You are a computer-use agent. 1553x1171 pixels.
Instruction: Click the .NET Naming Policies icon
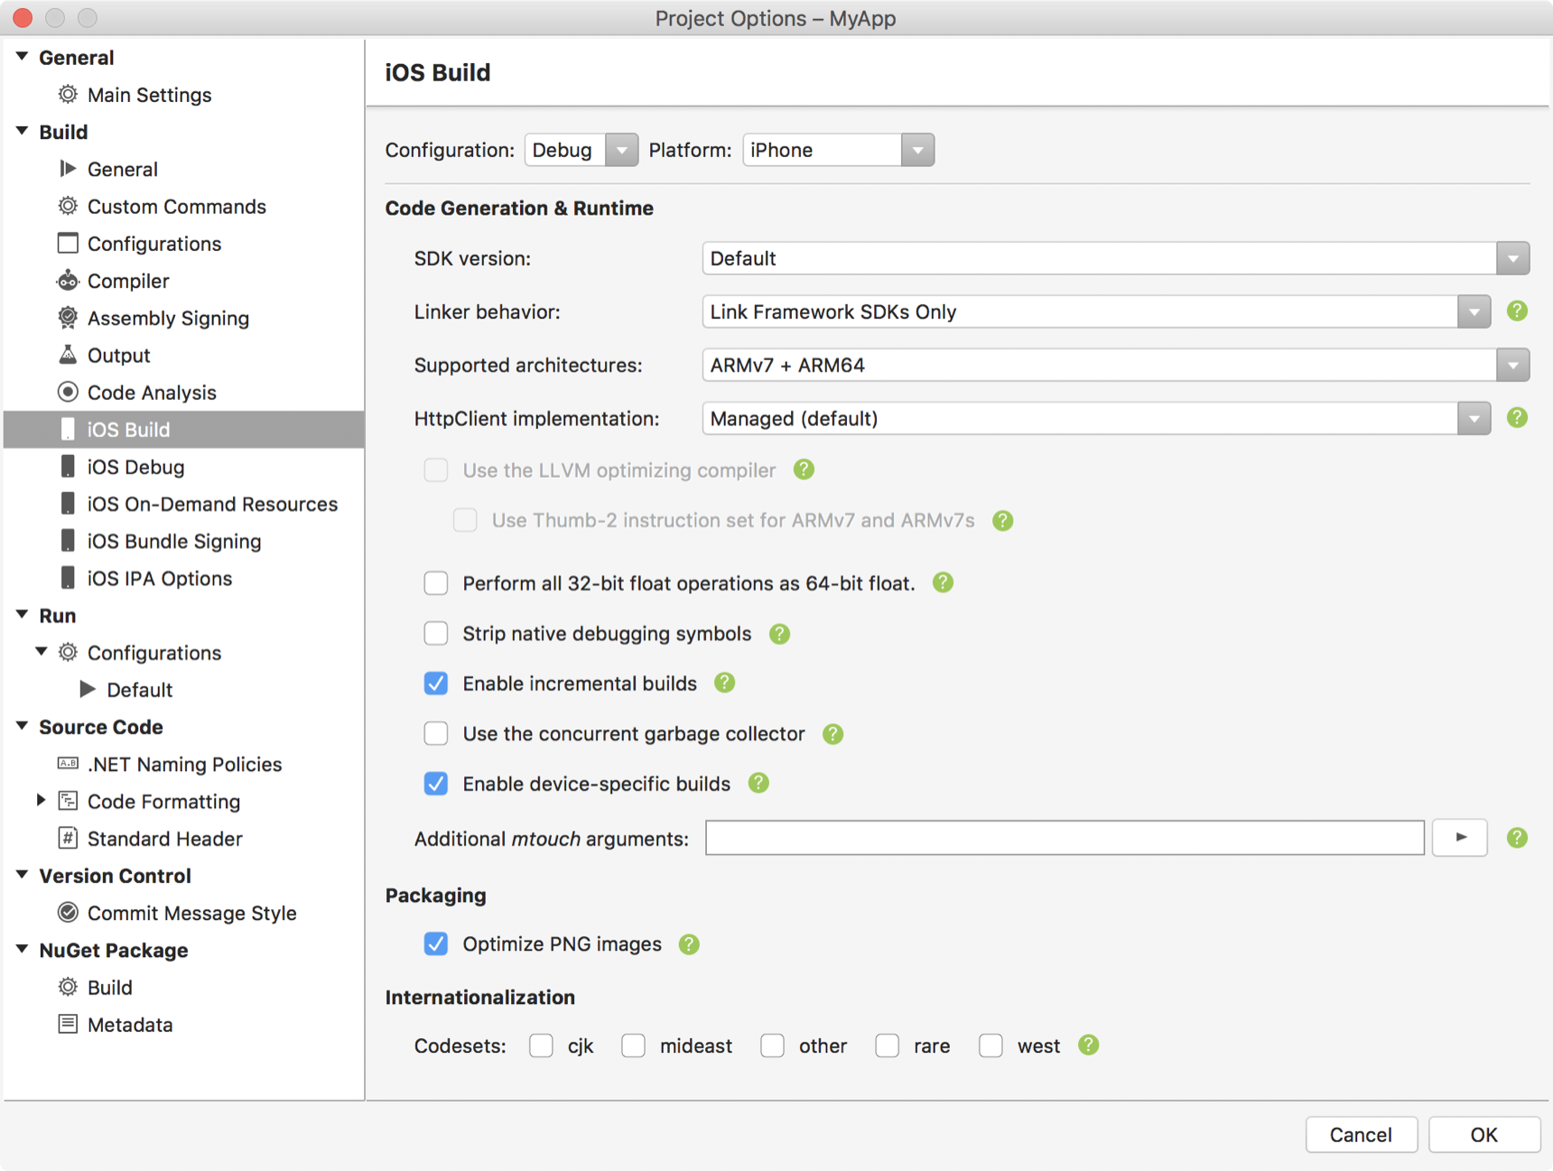pos(68,764)
